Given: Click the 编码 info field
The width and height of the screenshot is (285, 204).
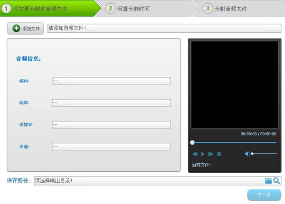Looking at the screenshot, I should point(111,81).
